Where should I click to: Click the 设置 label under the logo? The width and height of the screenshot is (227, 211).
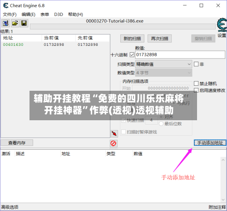tap(222, 35)
